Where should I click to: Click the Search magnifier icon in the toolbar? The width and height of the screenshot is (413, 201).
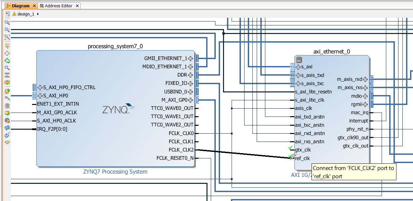coord(7,68)
